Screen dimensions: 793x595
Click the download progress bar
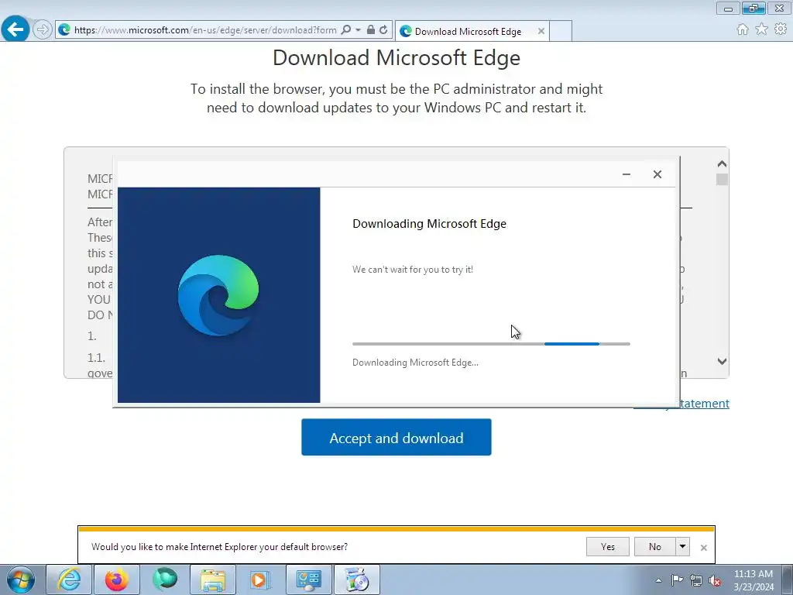[491, 344]
